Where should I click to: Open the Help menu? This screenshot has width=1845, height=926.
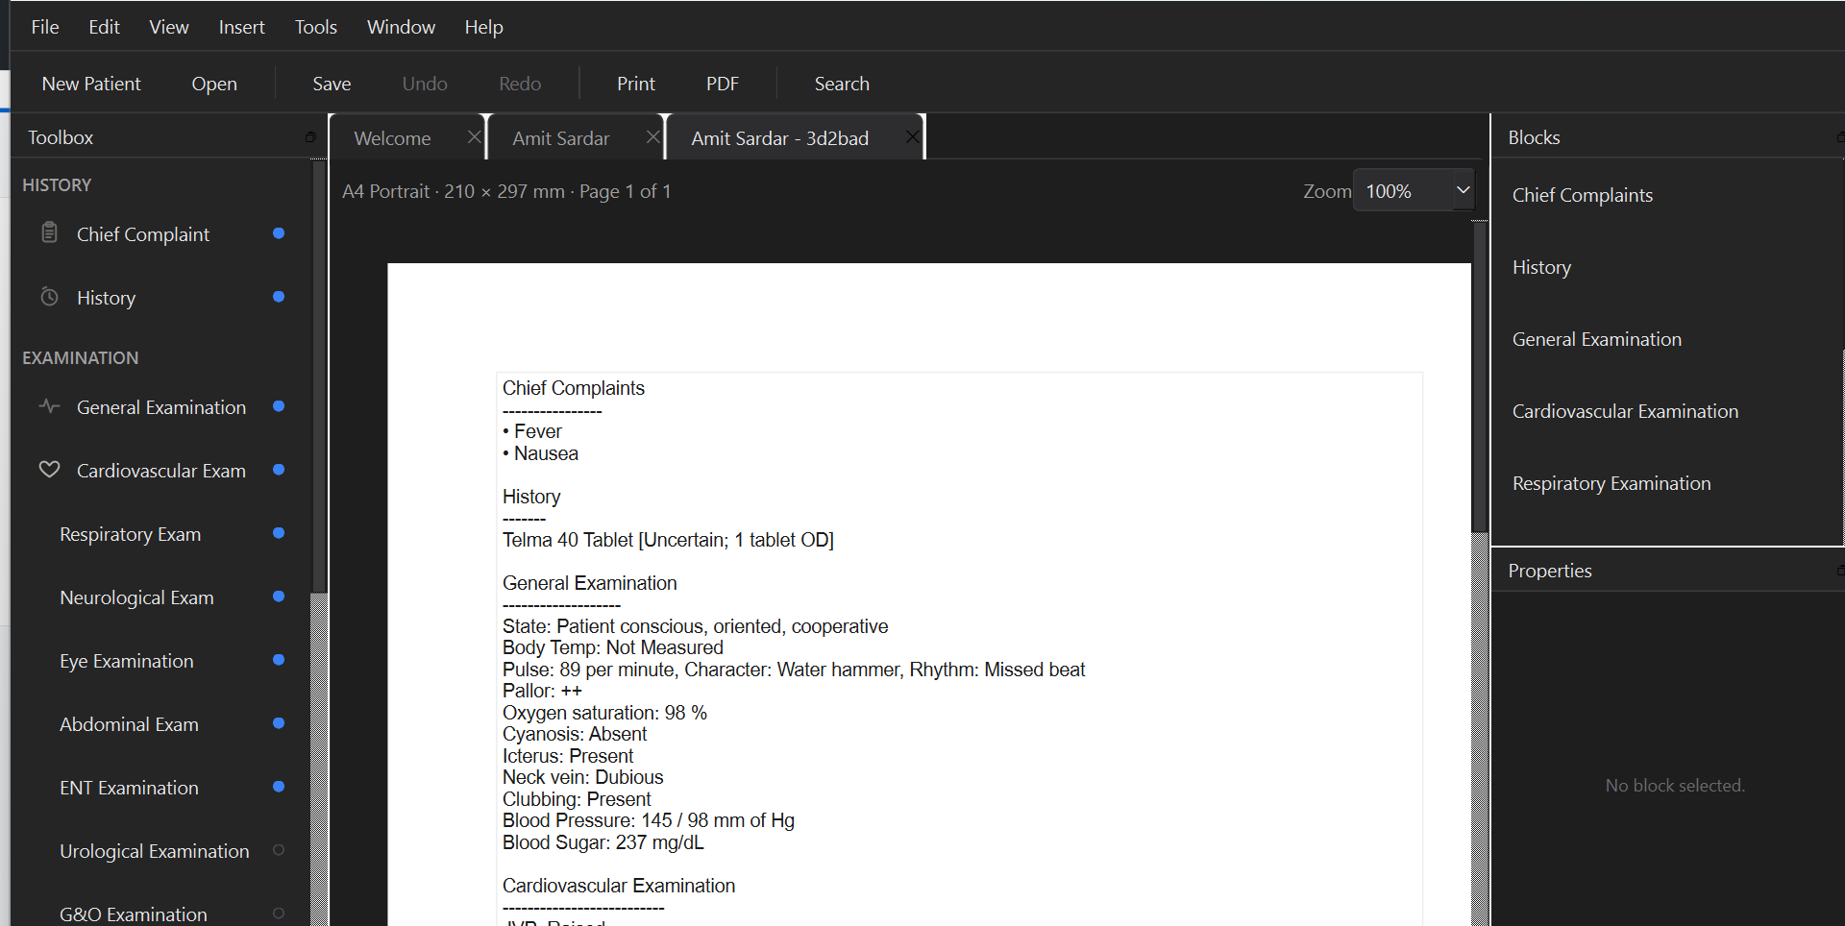[x=483, y=27]
